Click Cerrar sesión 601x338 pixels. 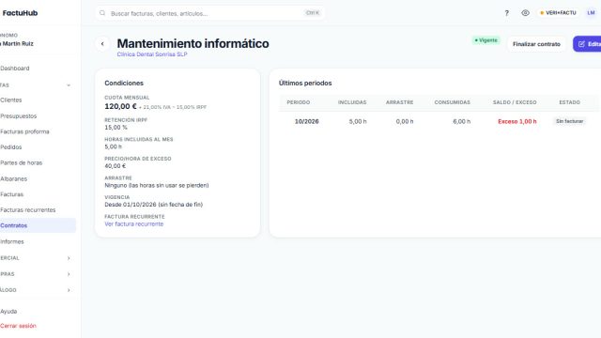coord(18,326)
